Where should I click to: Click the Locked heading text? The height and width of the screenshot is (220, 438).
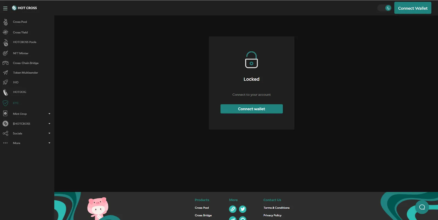pos(252,79)
